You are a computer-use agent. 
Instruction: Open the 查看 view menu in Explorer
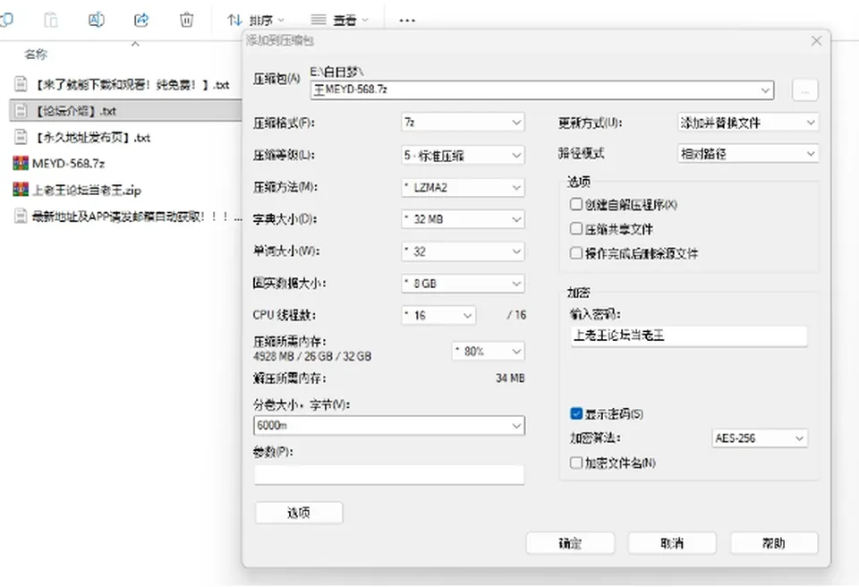tap(340, 21)
